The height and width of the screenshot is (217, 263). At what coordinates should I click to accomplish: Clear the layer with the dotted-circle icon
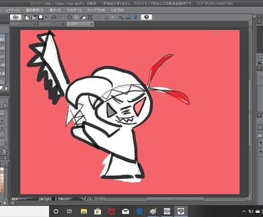point(69,18)
